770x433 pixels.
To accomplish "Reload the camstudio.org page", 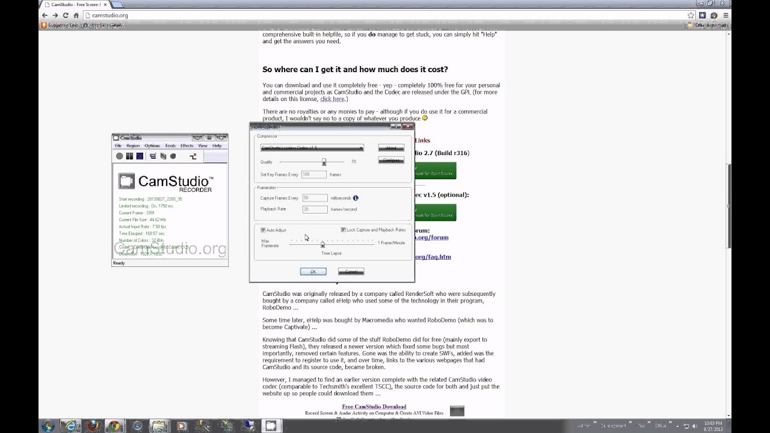I will 66,15.
